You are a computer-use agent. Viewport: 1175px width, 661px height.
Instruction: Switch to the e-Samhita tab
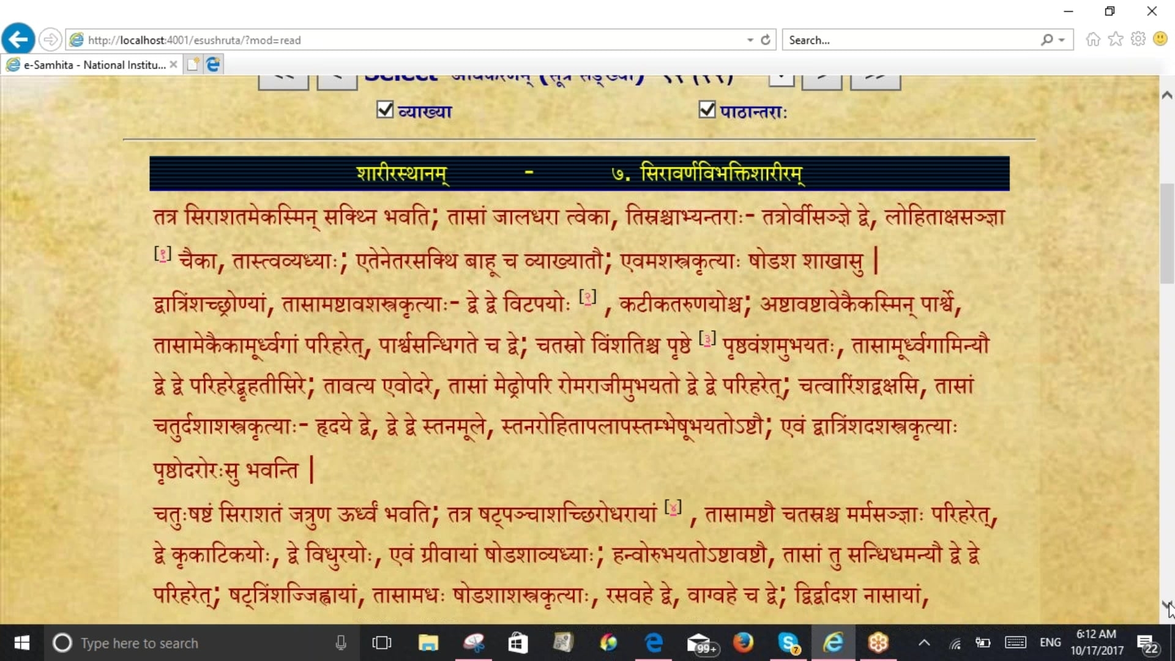point(92,65)
